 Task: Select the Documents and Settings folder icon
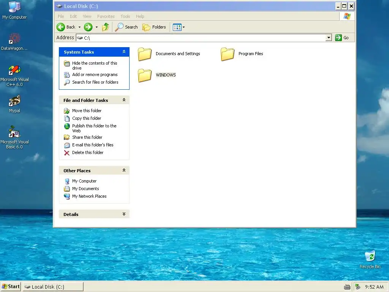[145, 54]
